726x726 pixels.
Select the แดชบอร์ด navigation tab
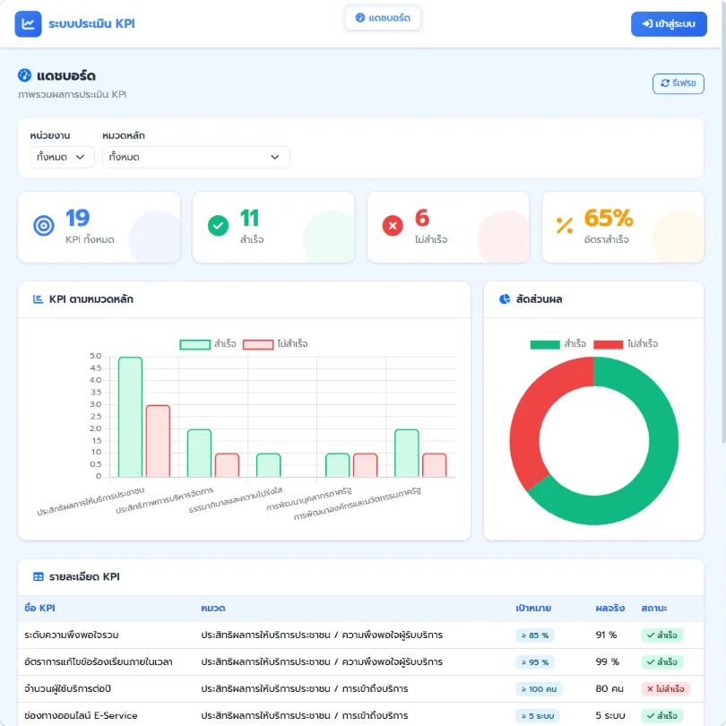(383, 18)
